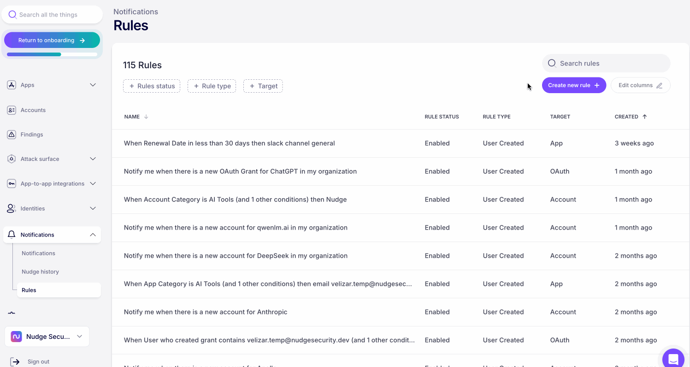Click the Notifications bell icon
Viewport: 690px width, 367px height.
12,235
